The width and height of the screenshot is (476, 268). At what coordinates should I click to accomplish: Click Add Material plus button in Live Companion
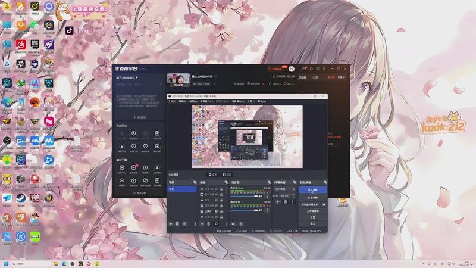click(x=140, y=117)
